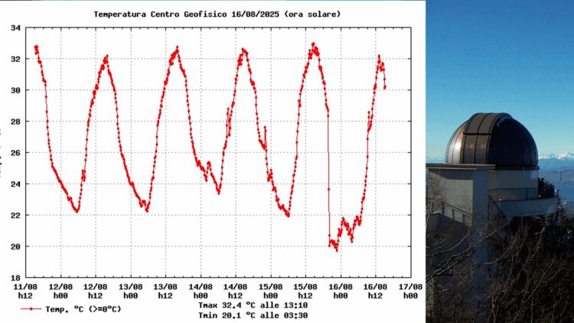Click the 22 label on temperature axis
The width and height of the screenshot is (574, 323).
coord(15,216)
